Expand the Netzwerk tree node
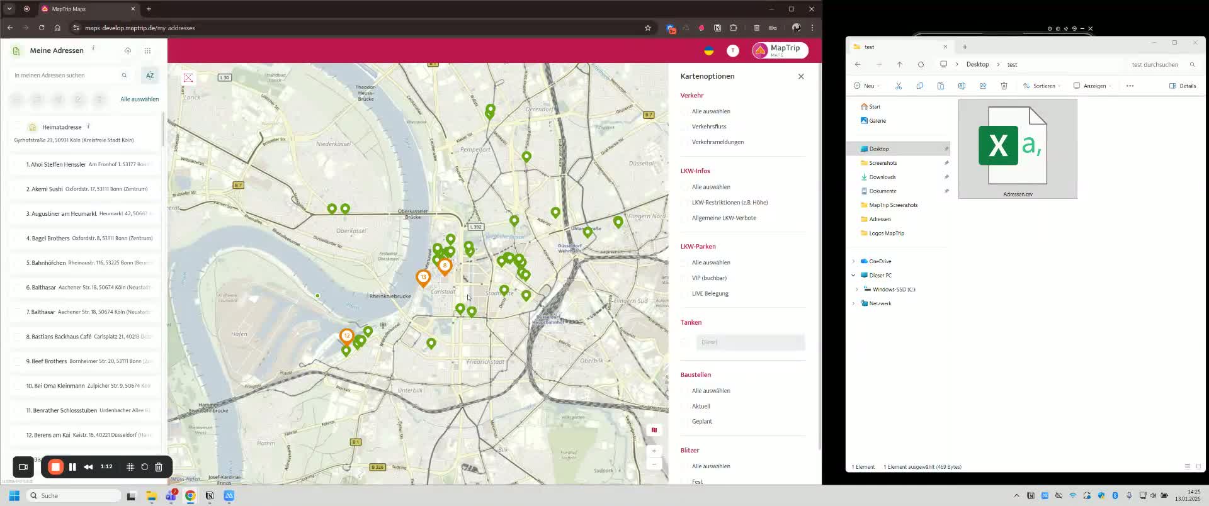 (854, 303)
